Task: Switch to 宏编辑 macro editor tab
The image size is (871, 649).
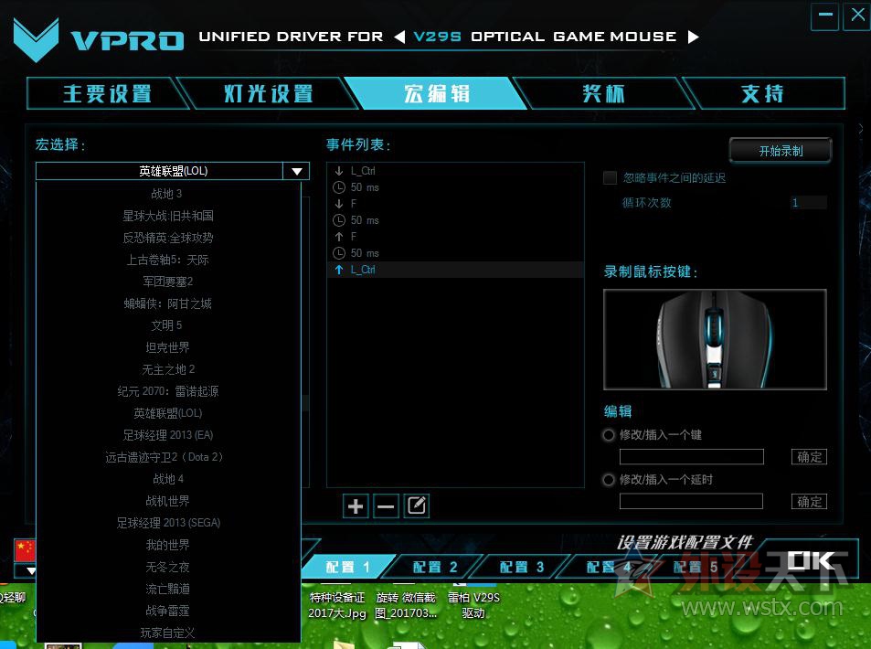Action: pos(437,93)
